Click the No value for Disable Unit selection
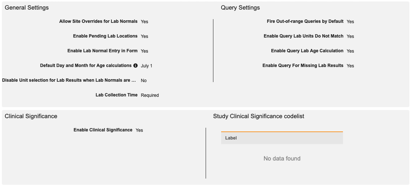 [144, 81]
